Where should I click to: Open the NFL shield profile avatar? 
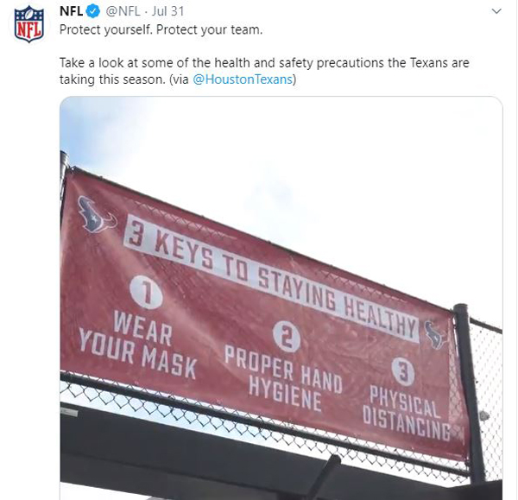pos(29,24)
